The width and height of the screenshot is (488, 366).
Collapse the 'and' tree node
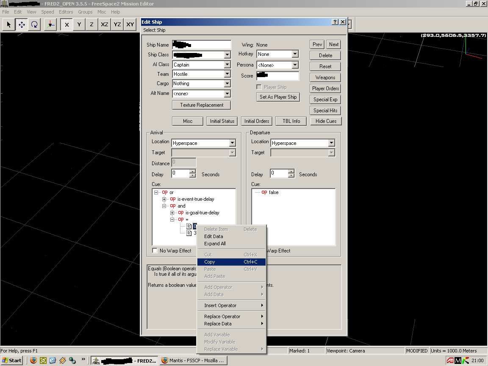(x=164, y=206)
